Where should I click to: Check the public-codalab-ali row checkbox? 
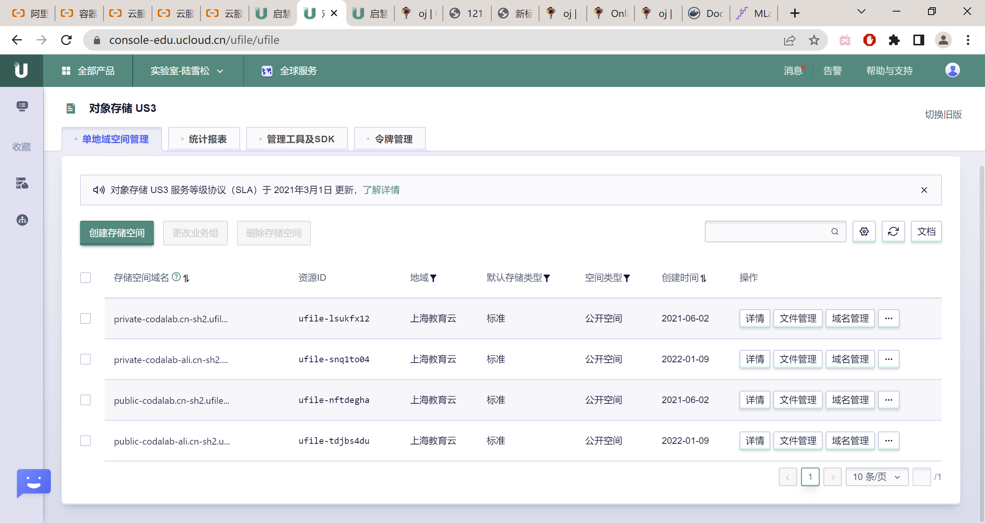[85, 441]
